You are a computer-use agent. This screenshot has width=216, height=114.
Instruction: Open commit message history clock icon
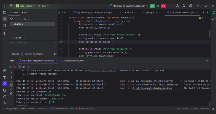coord(25,38)
